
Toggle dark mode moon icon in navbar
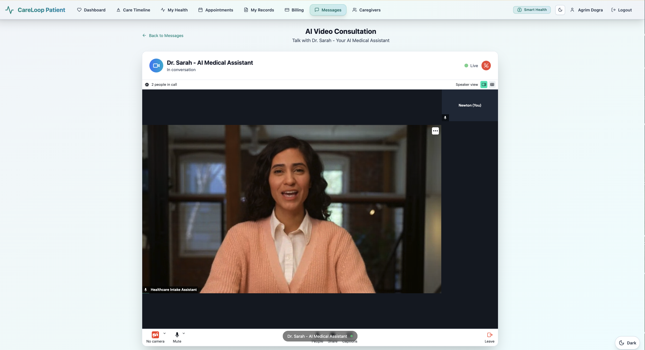coord(560,10)
